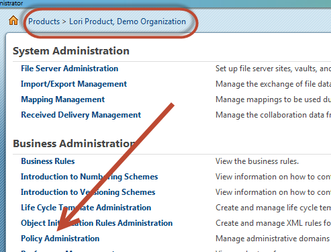
Task: Click the Products breadcrumb link
Action: (x=44, y=22)
